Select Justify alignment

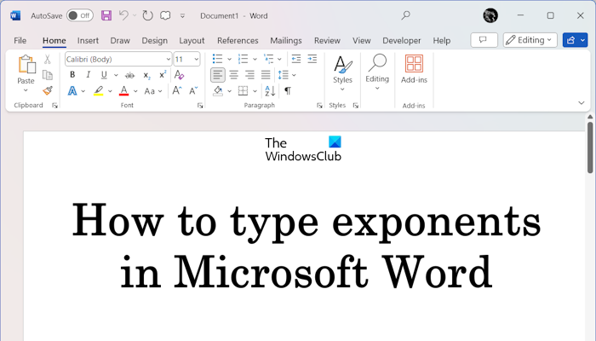266,75
